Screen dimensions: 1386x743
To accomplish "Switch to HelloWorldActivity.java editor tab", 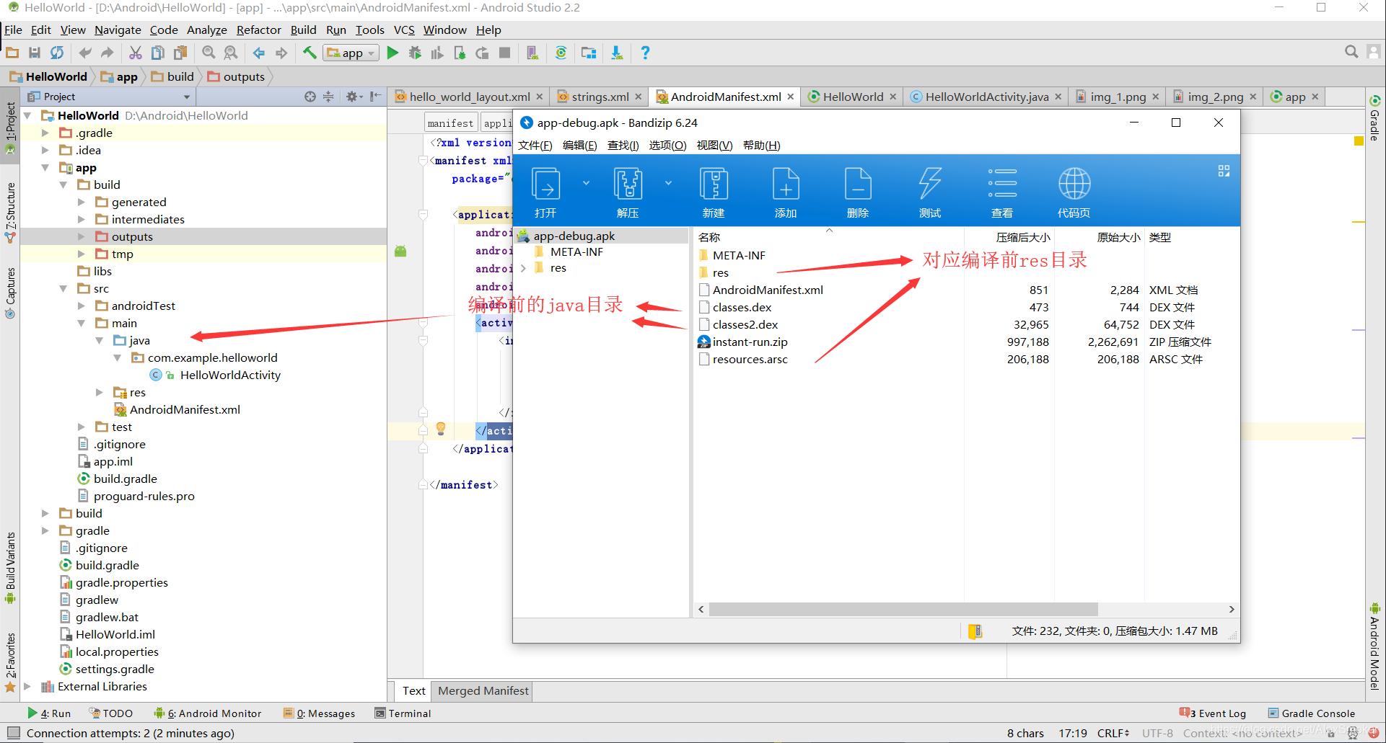I will tap(986, 97).
